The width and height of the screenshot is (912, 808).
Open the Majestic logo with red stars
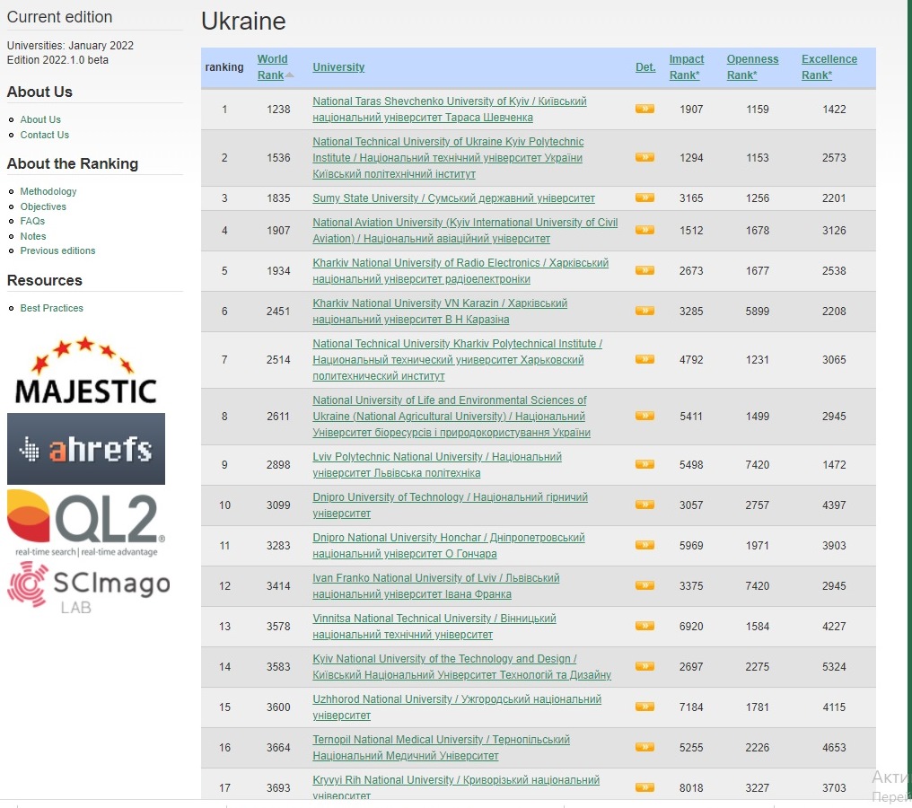pos(85,371)
